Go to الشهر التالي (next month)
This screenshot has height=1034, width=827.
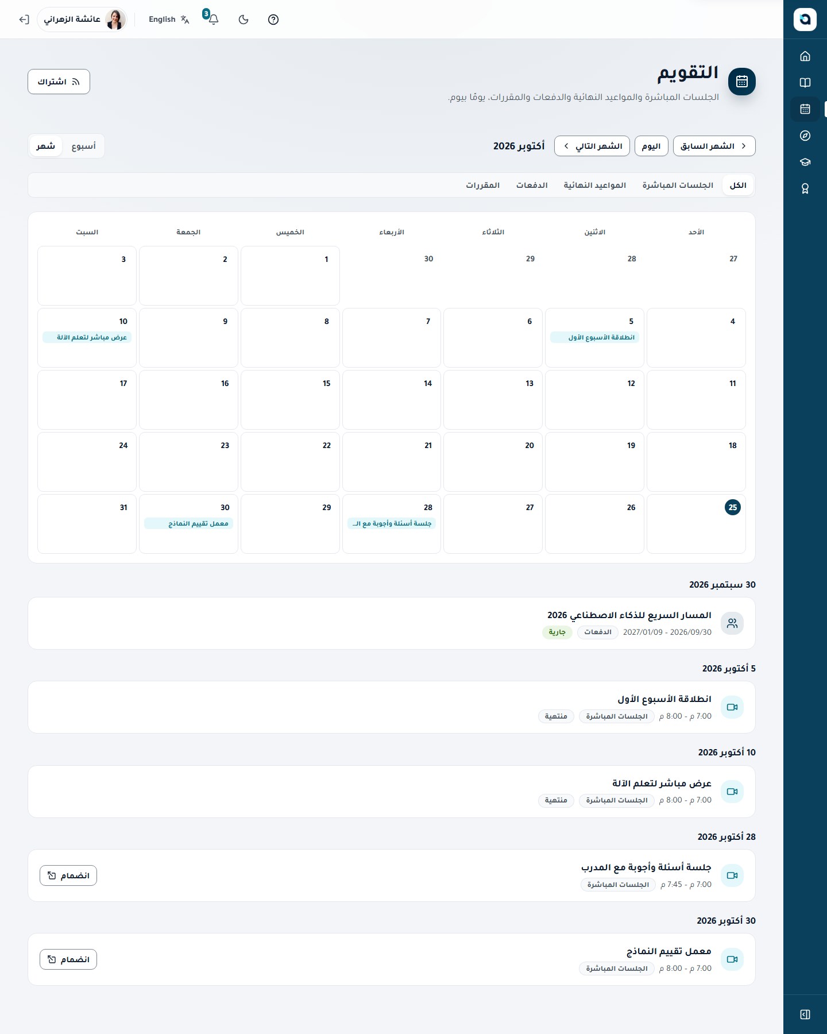point(592,146)
